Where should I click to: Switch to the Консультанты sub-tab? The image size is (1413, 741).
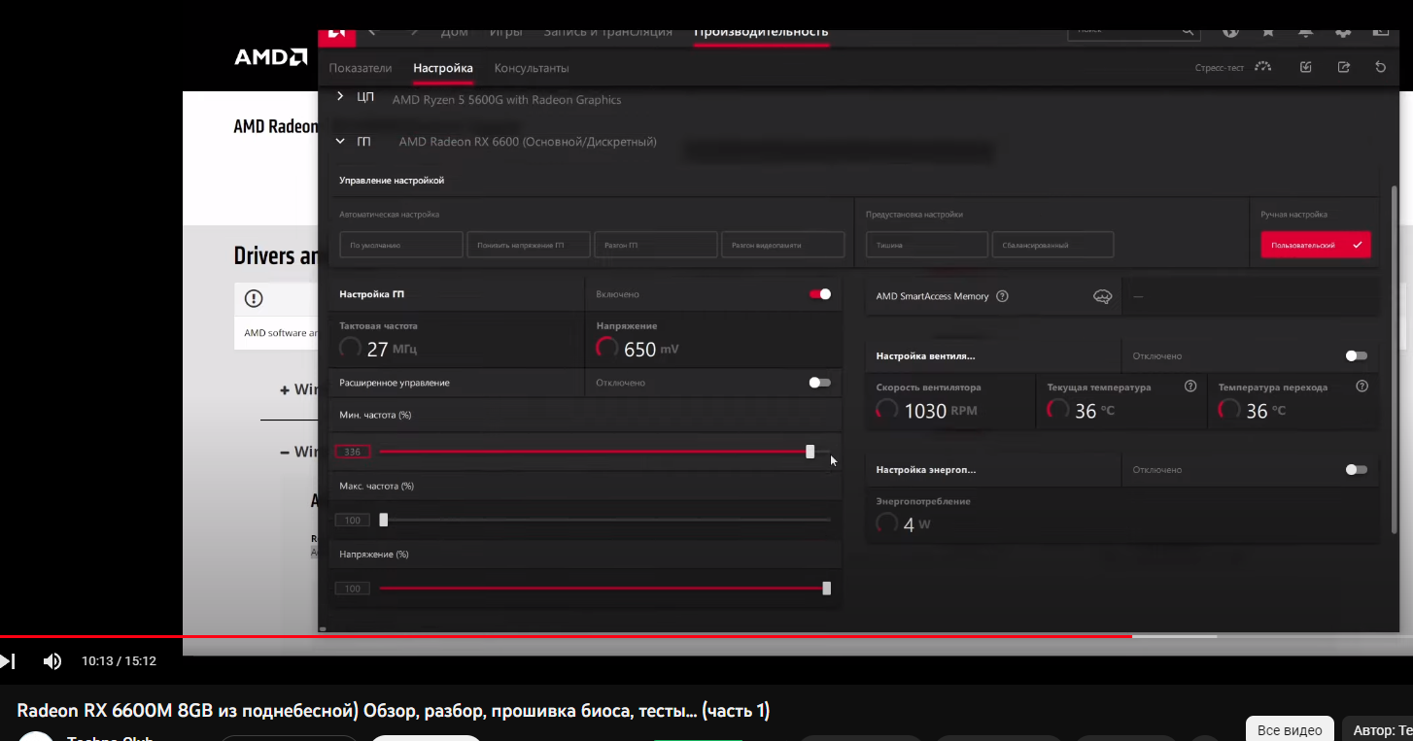532,68
